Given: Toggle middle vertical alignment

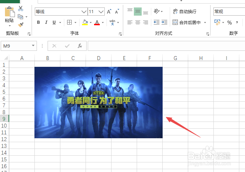Looking at the screenshot, I should tap(138, 11).
